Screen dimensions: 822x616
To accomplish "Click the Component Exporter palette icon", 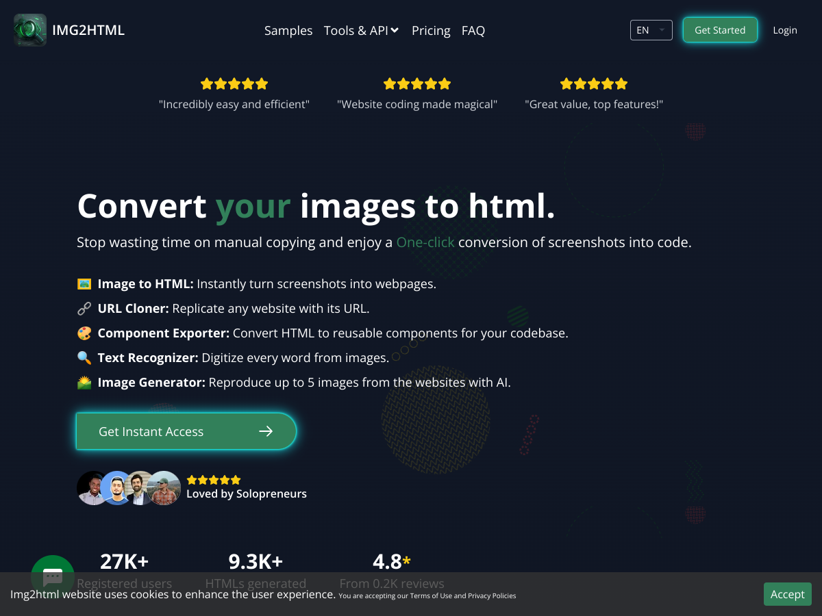I will point(85,333).
